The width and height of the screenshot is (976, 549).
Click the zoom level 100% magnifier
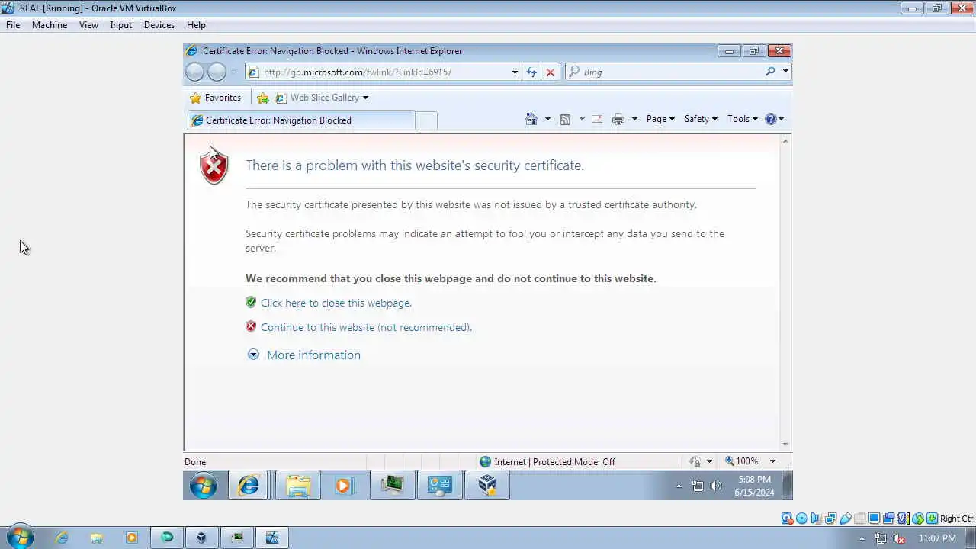point(741,461)
